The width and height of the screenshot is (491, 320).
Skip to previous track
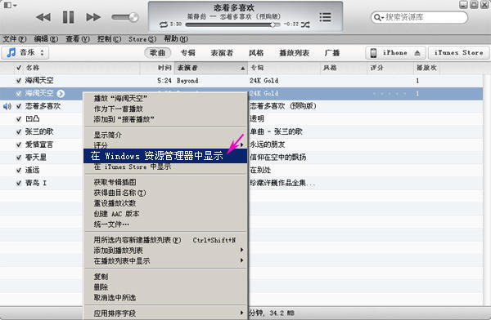43,17
